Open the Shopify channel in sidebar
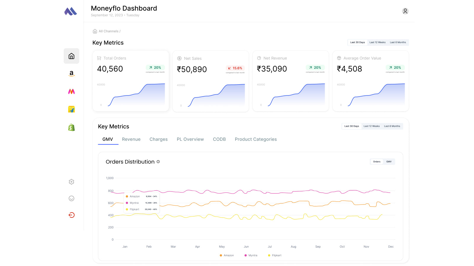Viewport: 474px width, 266px height. (x=71, y=127)
